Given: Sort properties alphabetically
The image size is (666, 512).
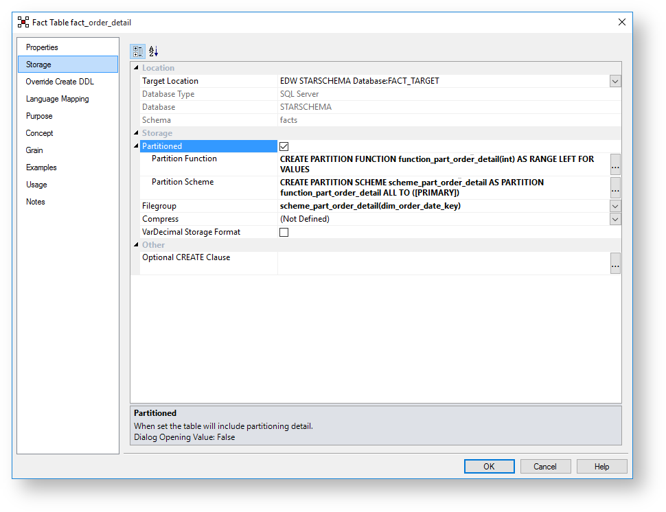Looking at the screenshot, I should [x=153, y=51].
